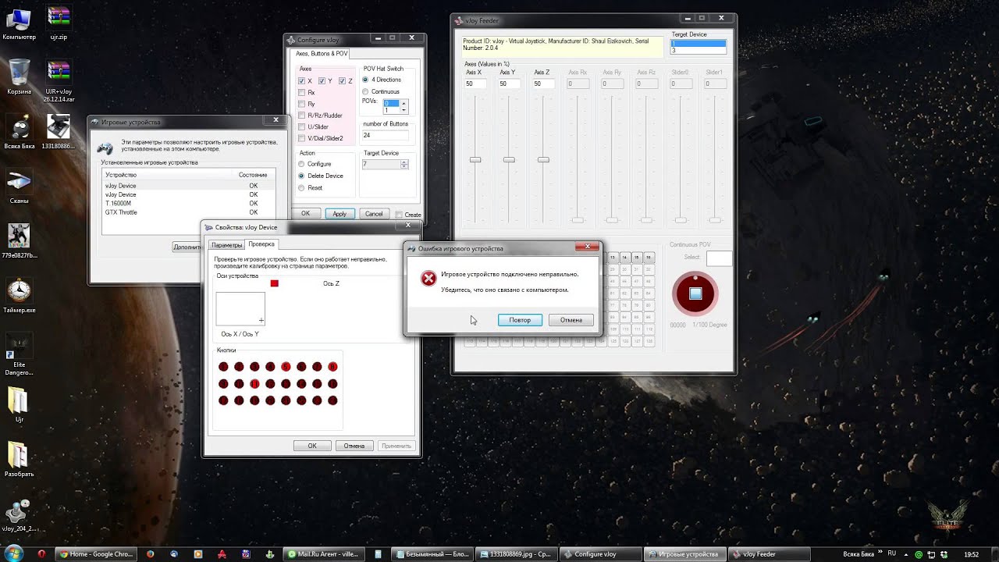Open the Разобрать folder on desktop
Viewport: 999px width, 562px height.
(x=19, y=460)
